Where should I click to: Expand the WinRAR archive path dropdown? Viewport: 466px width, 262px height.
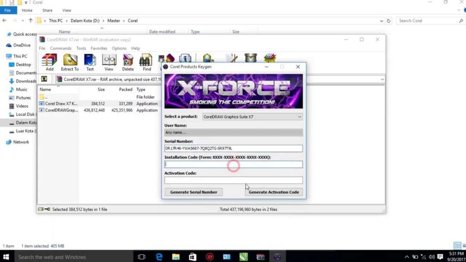tap(382, 79)
